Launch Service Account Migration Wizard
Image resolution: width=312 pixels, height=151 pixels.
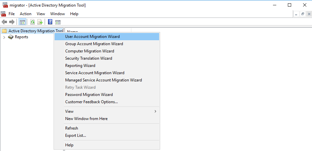[x=107, y=73]
